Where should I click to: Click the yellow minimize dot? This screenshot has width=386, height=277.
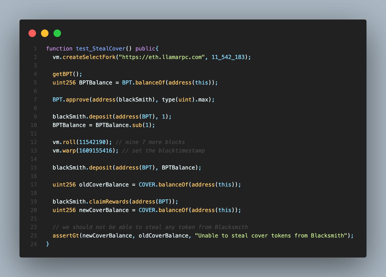(x=45, y=33)
